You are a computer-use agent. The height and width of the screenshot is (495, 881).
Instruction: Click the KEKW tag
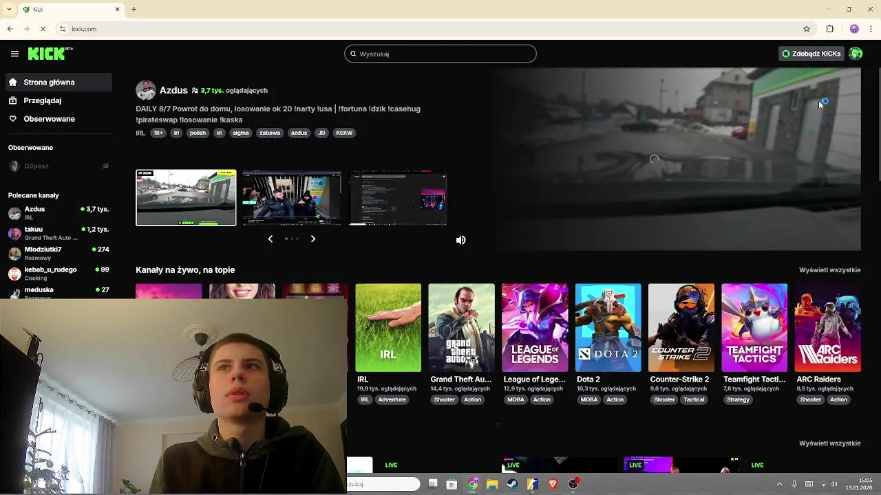pyautogui.click(x=344, y=133)
